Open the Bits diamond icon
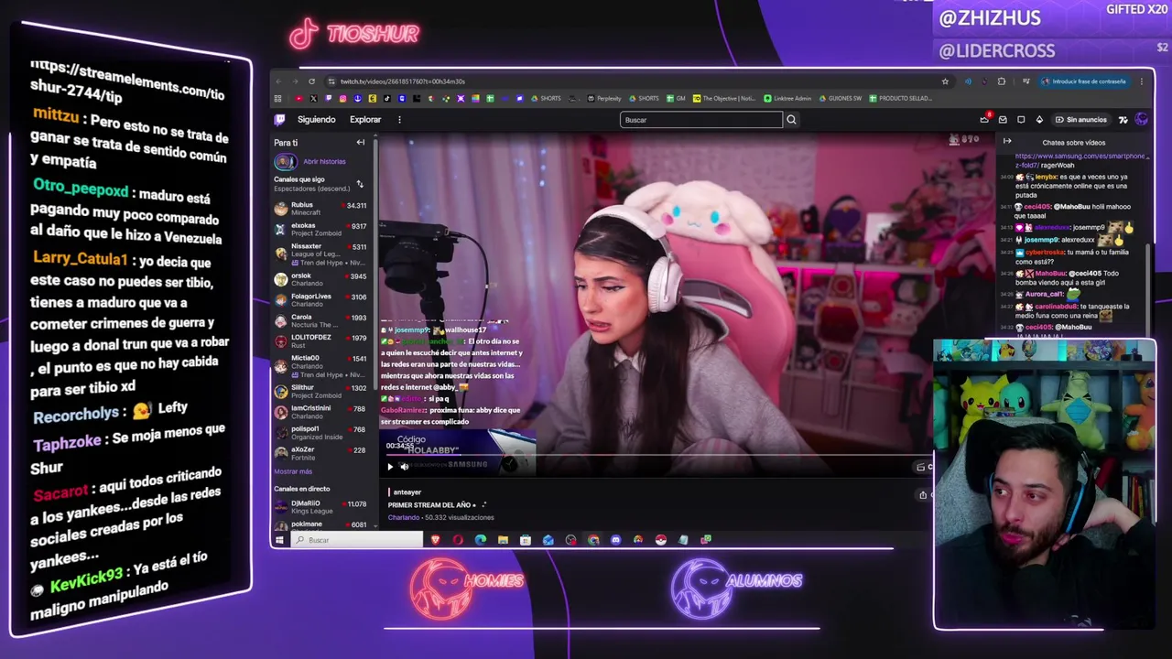Image resolution: width=1172 pixels, height=659 pixels. click(x=1039, y=120)
